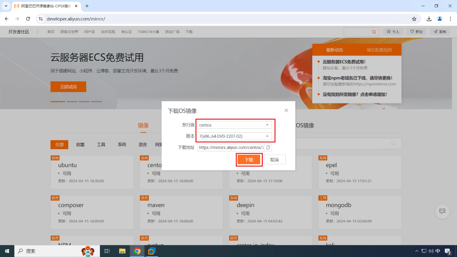Open the TIANCHI大赛 menu item
This screenshot has height=257, width=457.
[149, 32]
